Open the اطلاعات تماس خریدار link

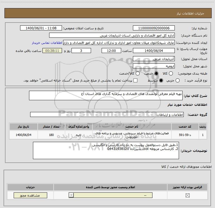[47, 43]
